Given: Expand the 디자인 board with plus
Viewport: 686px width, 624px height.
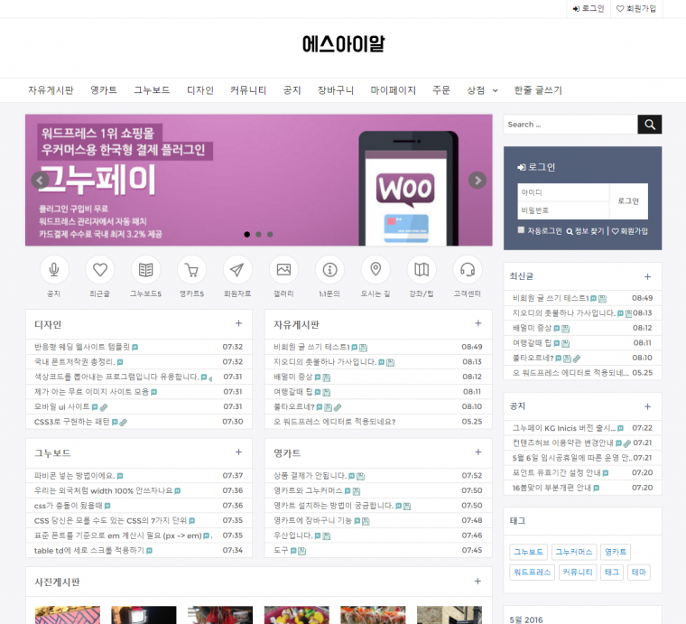Looking at the screenshot, I should pos(238,323).
